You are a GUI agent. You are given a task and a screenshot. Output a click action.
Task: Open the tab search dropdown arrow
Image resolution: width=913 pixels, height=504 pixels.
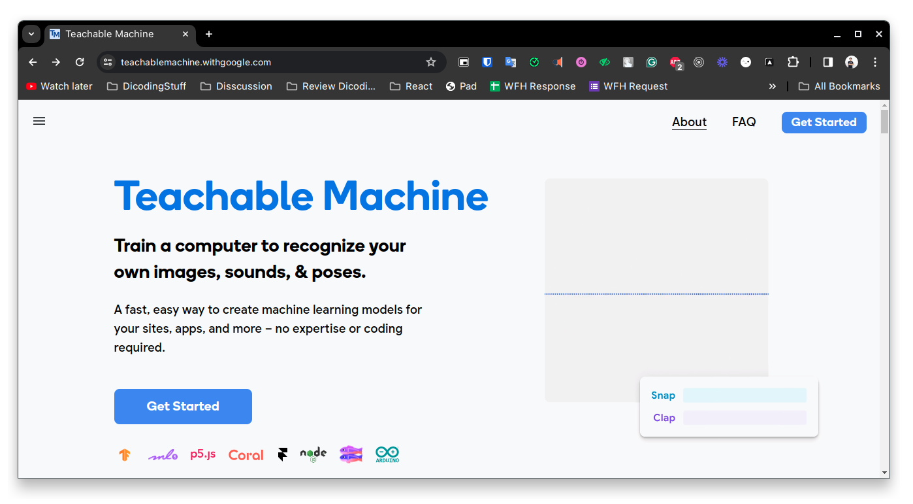(31, 34)
